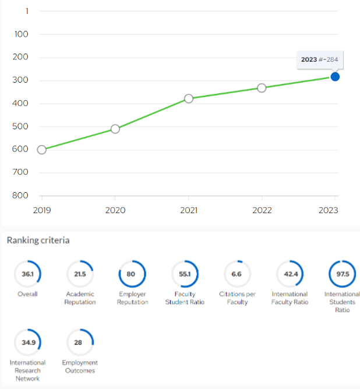Click the Employment Outcomes 28 circle
Screen dimensions: 360x389
(x=80, y=342)
